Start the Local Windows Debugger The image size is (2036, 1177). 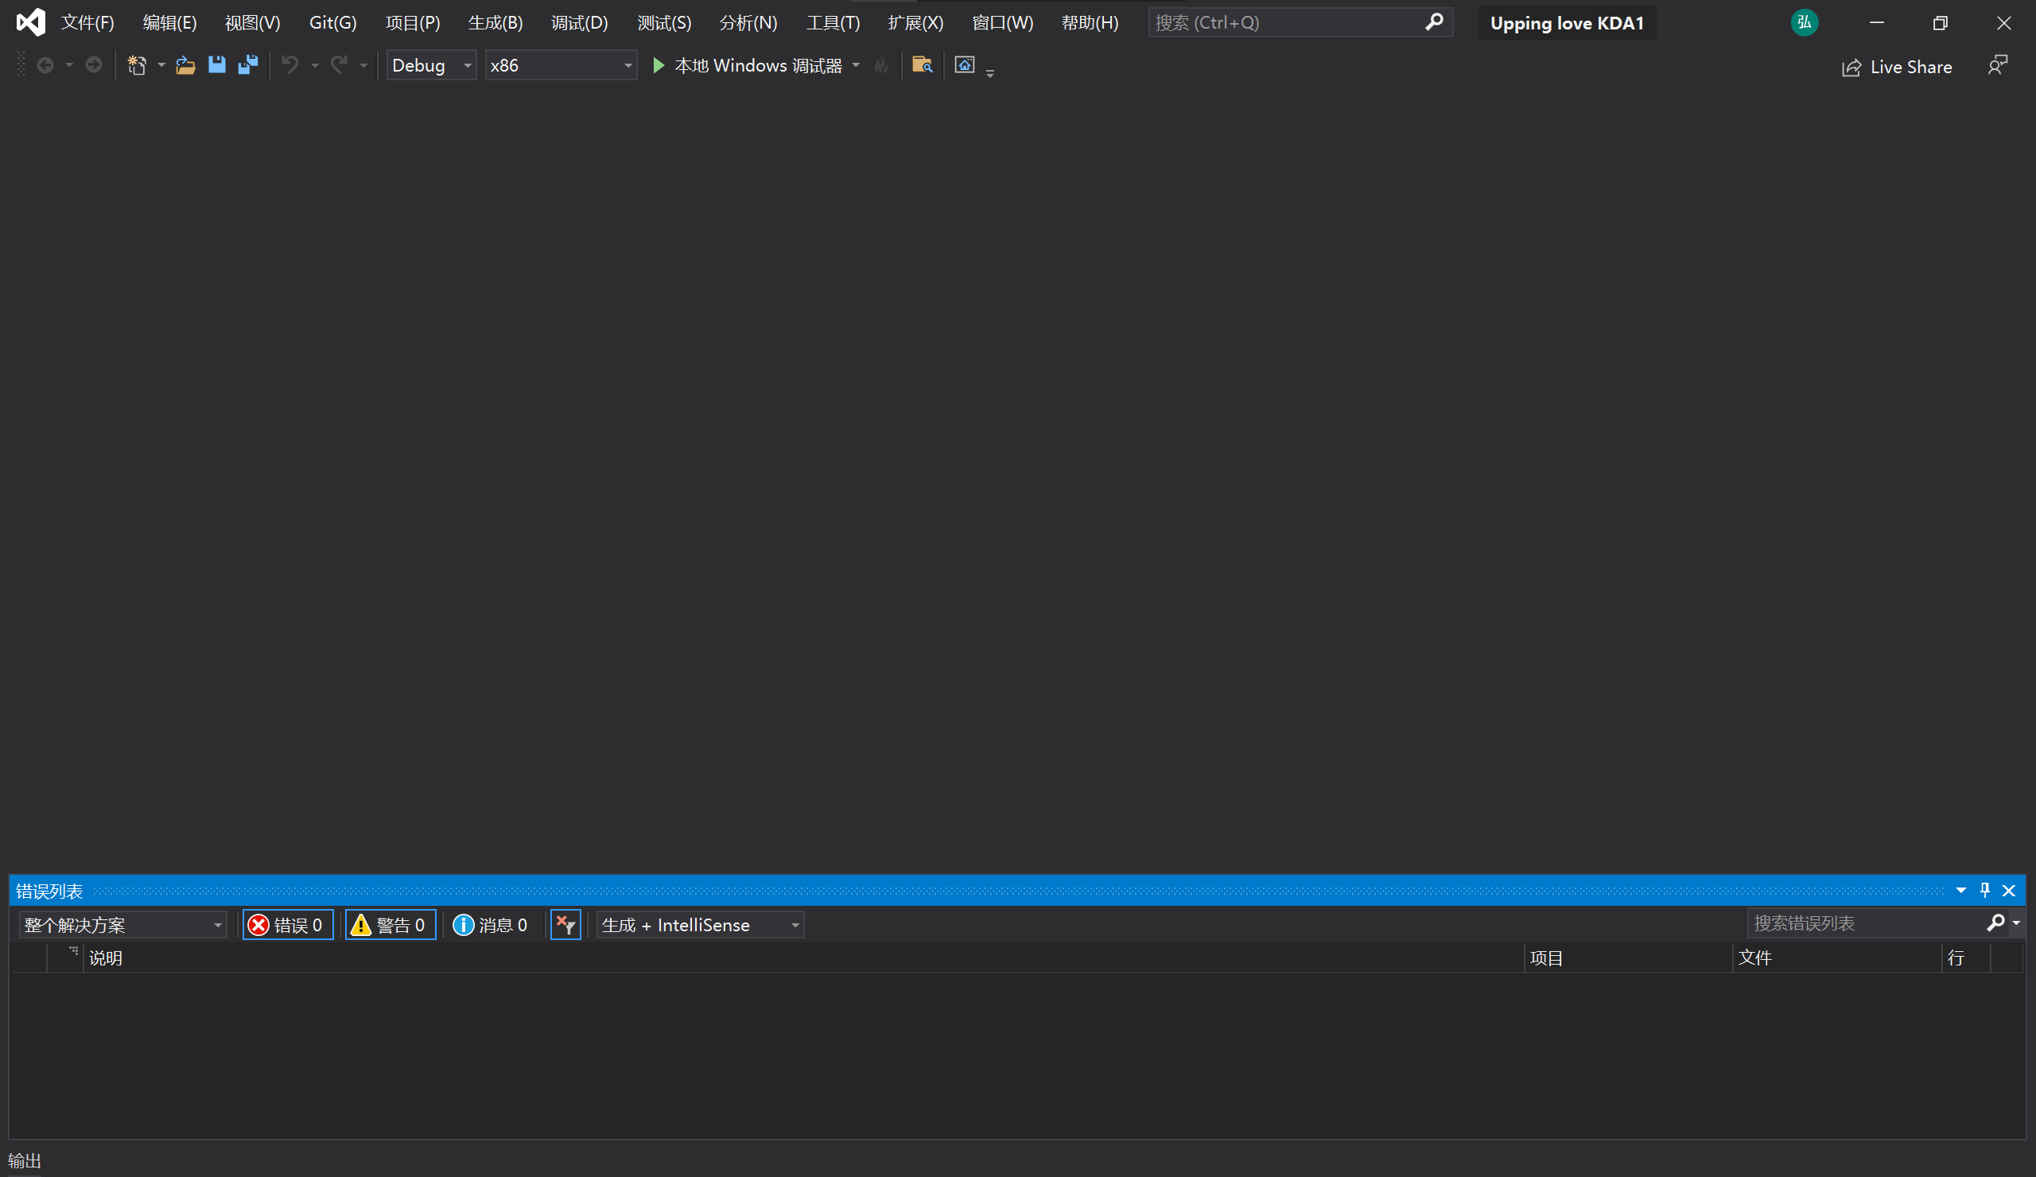(x=748, y=65)
